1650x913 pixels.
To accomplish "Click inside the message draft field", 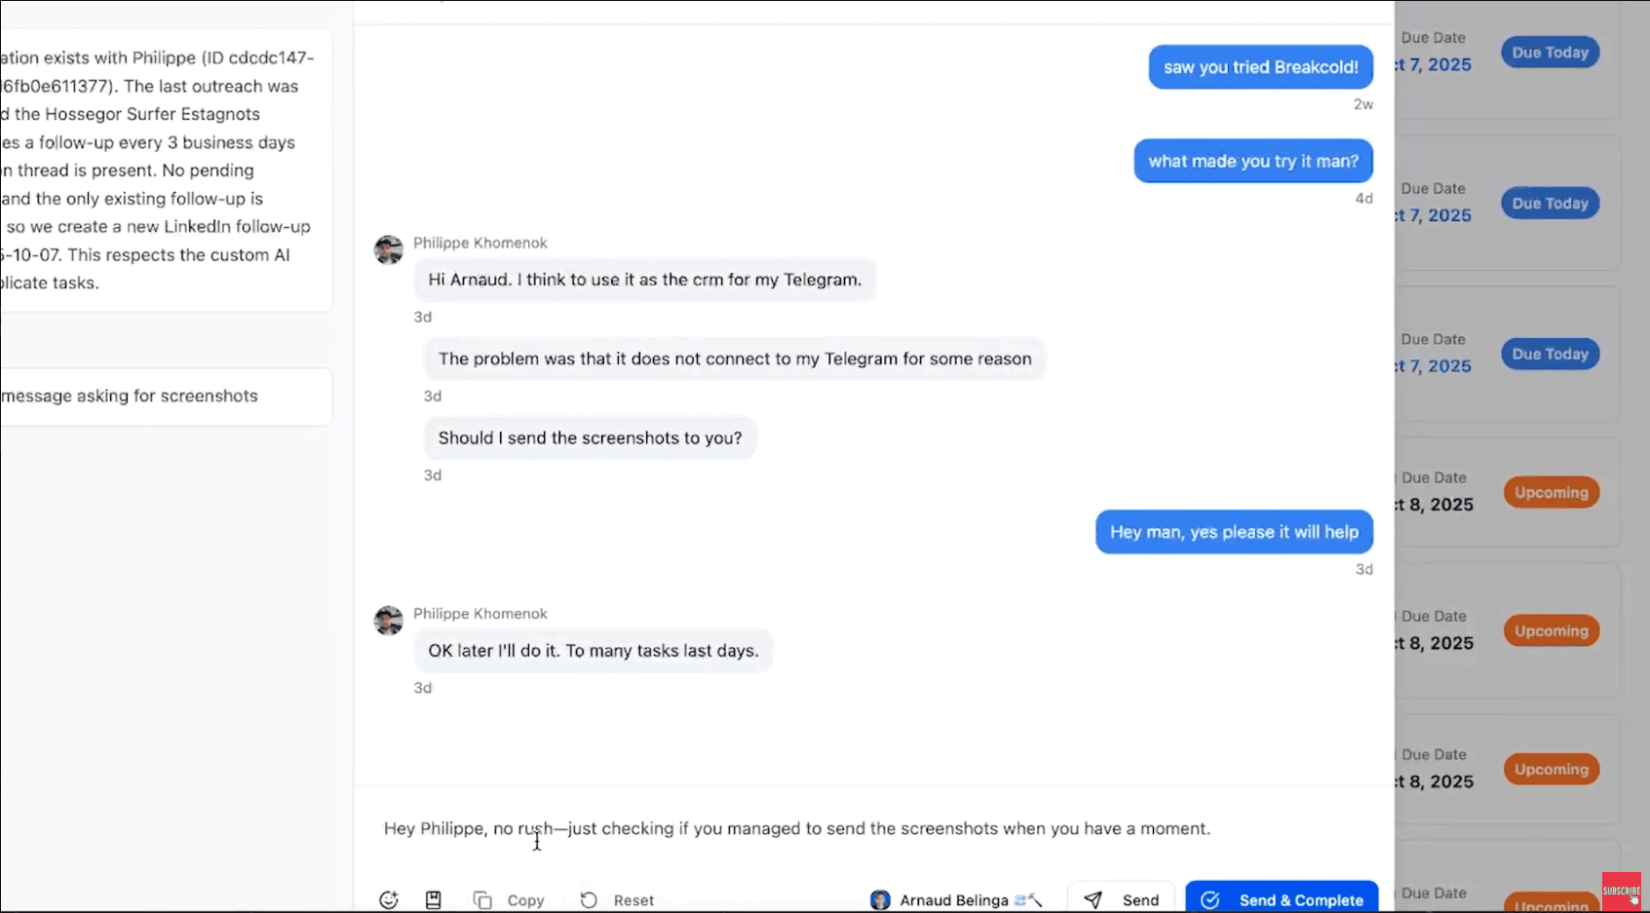I will click(x=796, y=828).
